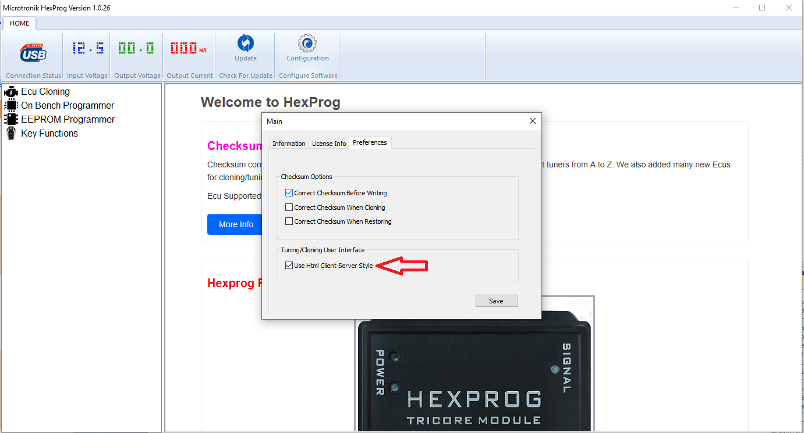Switch to the License Info tab

click(328, 143)
